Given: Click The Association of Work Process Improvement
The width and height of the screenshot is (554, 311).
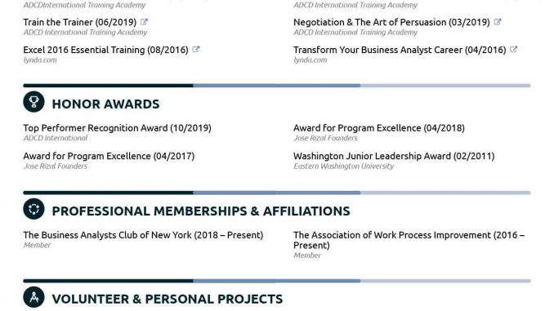Looking at the screenshot, I should (x=409, y=240).
